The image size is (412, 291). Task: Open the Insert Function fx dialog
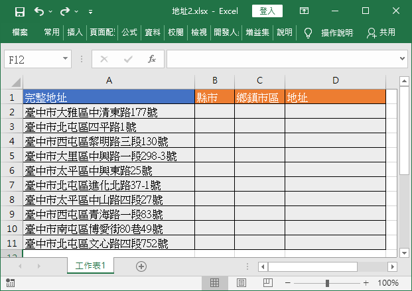[152, 59]
